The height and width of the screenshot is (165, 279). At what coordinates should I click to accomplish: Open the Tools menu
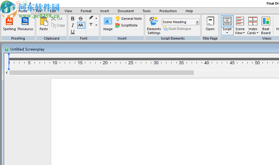(x=146, y=11)
